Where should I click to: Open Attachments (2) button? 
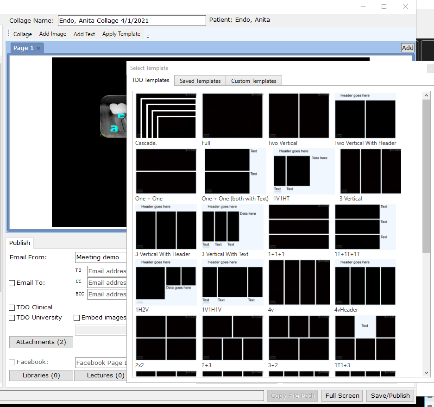[41, 342]
